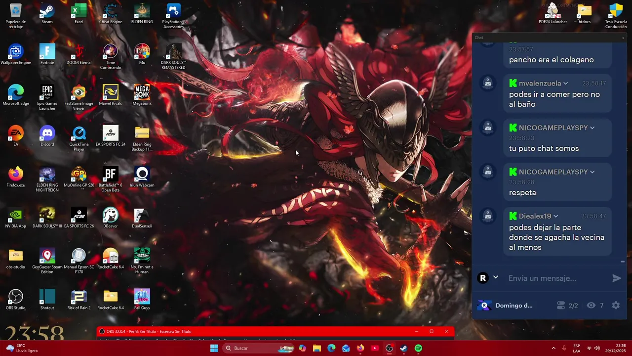Open the Epic Games Launcher icon

[x=47, y=97]
